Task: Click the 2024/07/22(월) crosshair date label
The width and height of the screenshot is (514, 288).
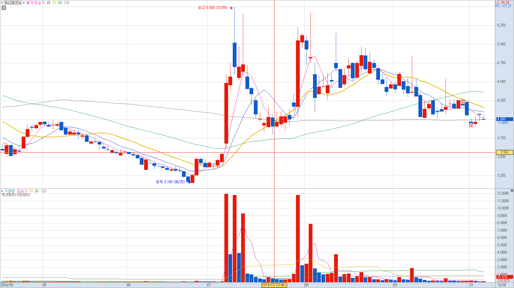Action: (x=274, y=285)
